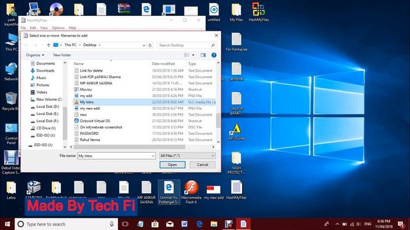Open Mail from taskbar
Viewport: 410px width, 230px height.
170,224
